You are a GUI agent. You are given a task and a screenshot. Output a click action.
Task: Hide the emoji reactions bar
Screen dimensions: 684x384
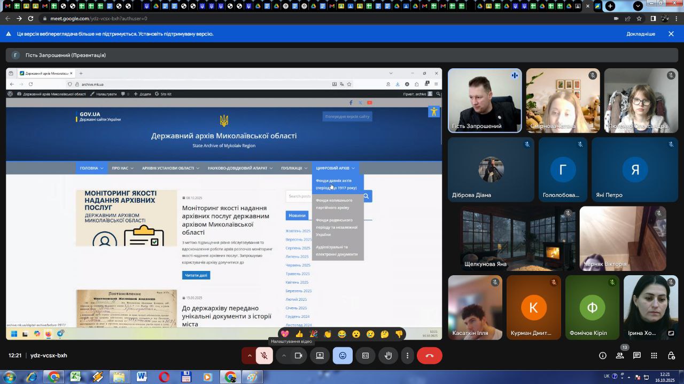point(343,356)
